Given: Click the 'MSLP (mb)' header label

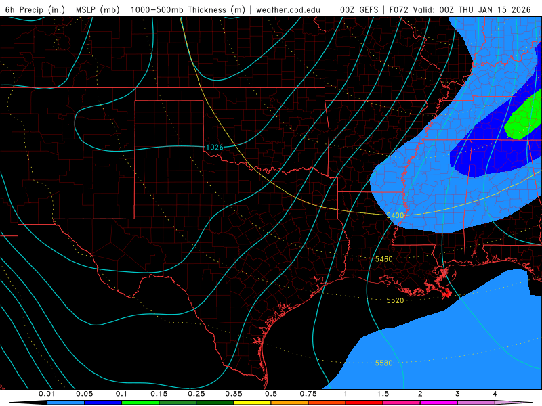Looking at the screenshot, I should (98, 9).
